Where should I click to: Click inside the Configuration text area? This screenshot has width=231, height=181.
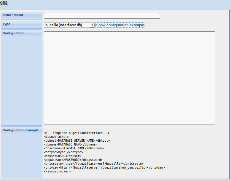tap(130, 78)
